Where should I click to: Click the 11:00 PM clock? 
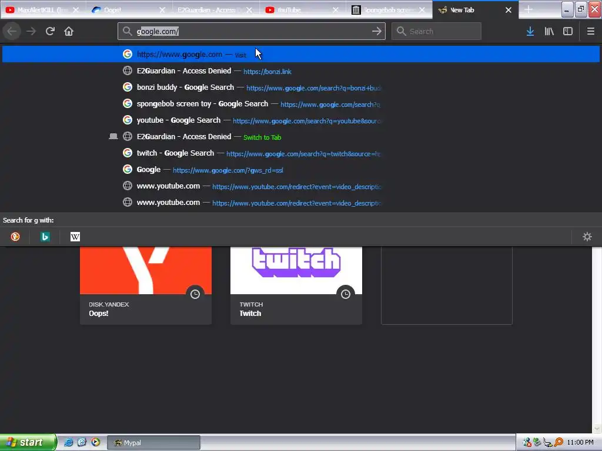[x=580, y=443]
